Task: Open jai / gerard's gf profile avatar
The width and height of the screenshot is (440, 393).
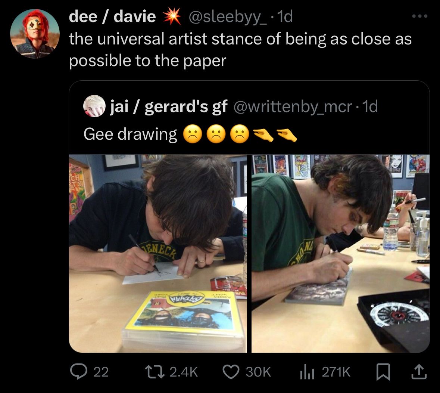Action: point(94,106)
